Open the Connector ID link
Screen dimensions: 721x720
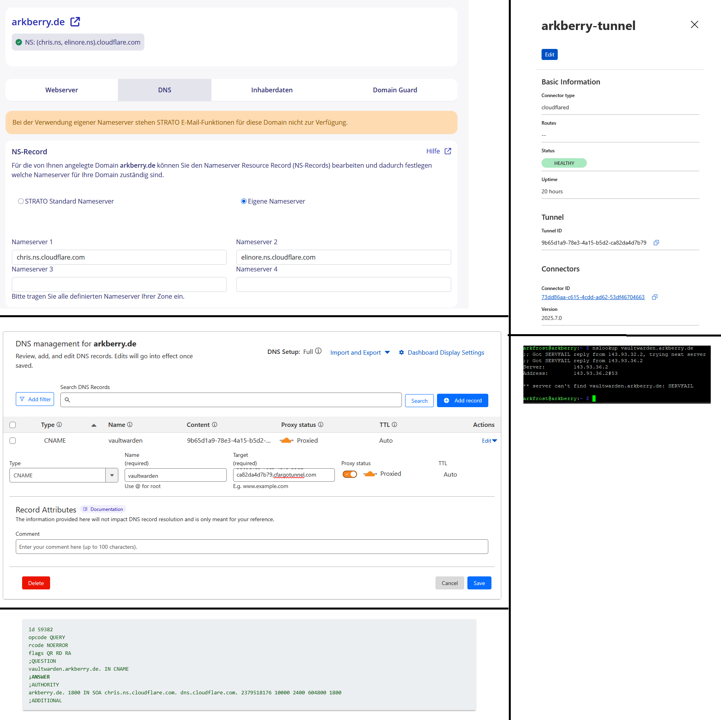click(593, 297)
